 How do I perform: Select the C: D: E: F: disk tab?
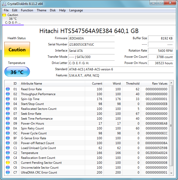(13, 19)
